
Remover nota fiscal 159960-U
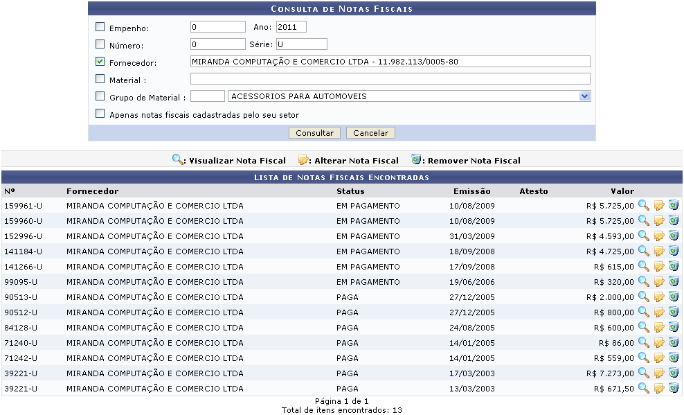(x=674, y=220)
